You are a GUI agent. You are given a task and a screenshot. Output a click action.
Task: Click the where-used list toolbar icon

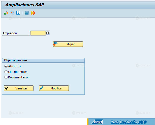(x=6, y=13)
